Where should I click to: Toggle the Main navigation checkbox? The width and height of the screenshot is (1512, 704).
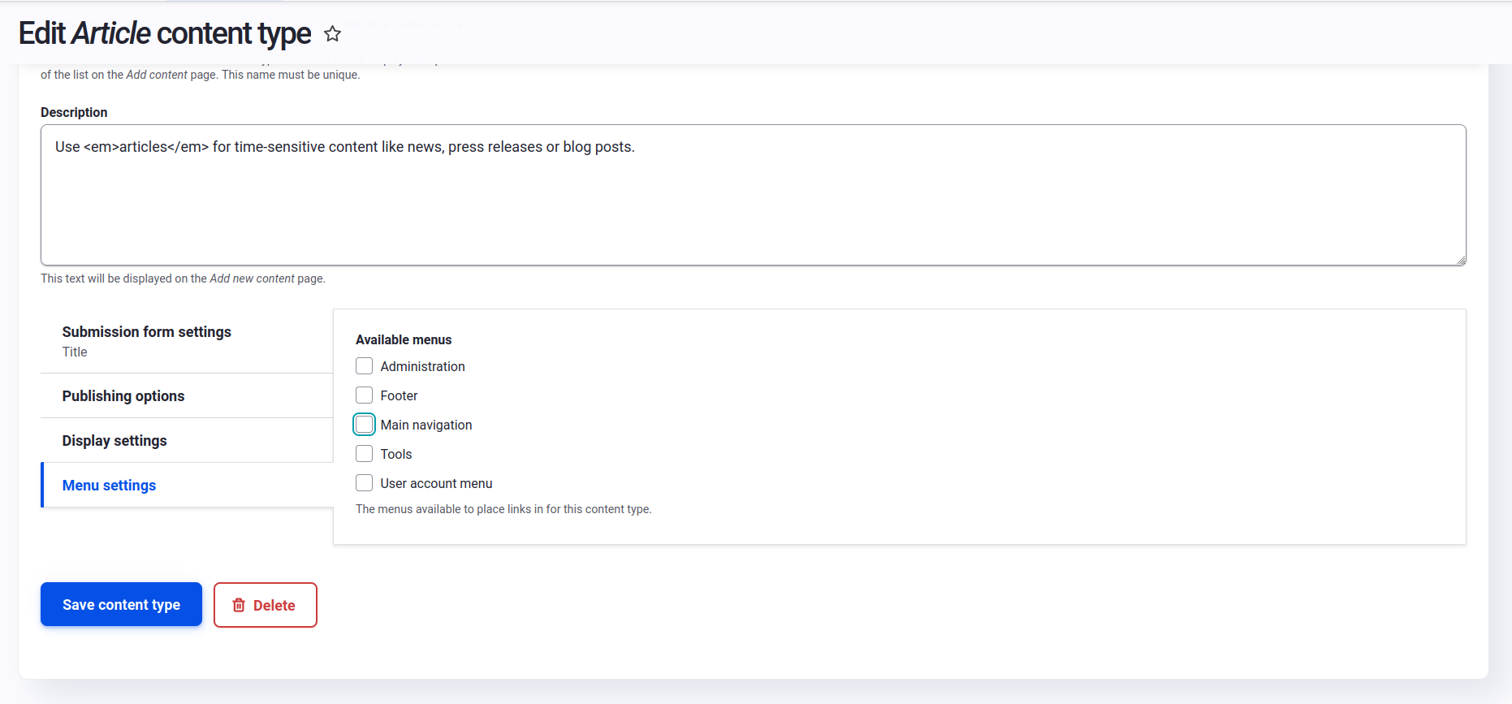(365, 425)
